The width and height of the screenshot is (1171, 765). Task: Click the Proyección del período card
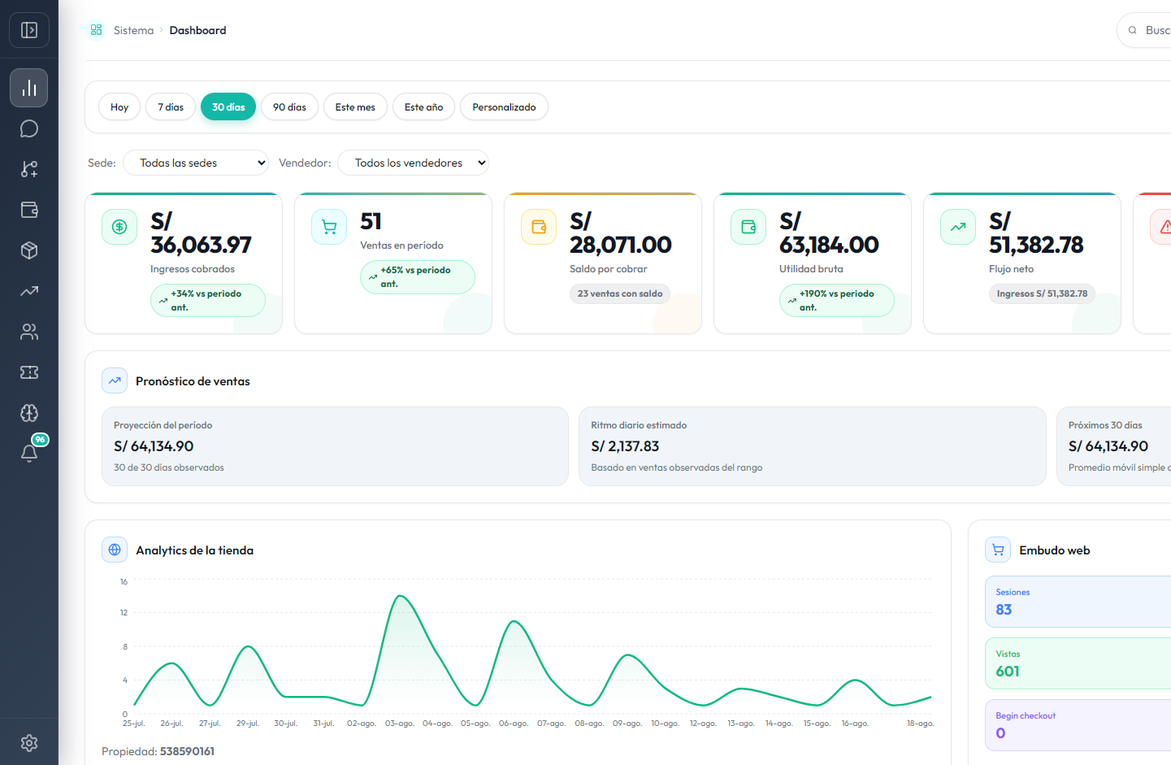pyautogui.click(x=335, y=446)
